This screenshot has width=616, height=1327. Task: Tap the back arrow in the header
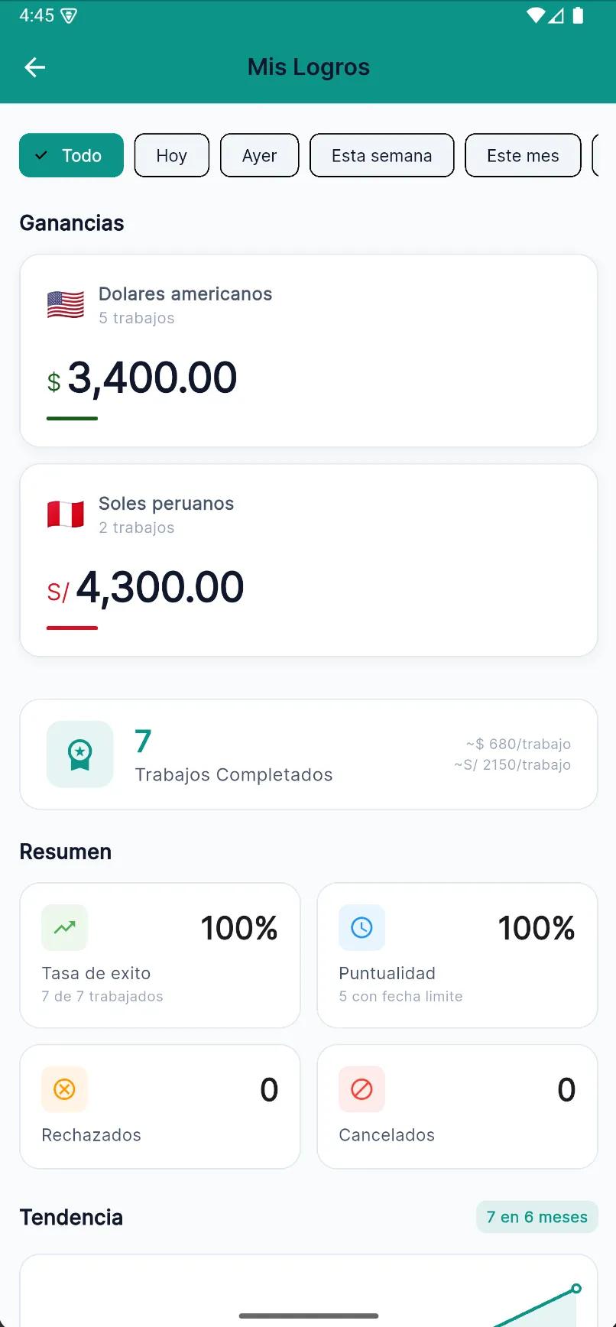(34, 67)
